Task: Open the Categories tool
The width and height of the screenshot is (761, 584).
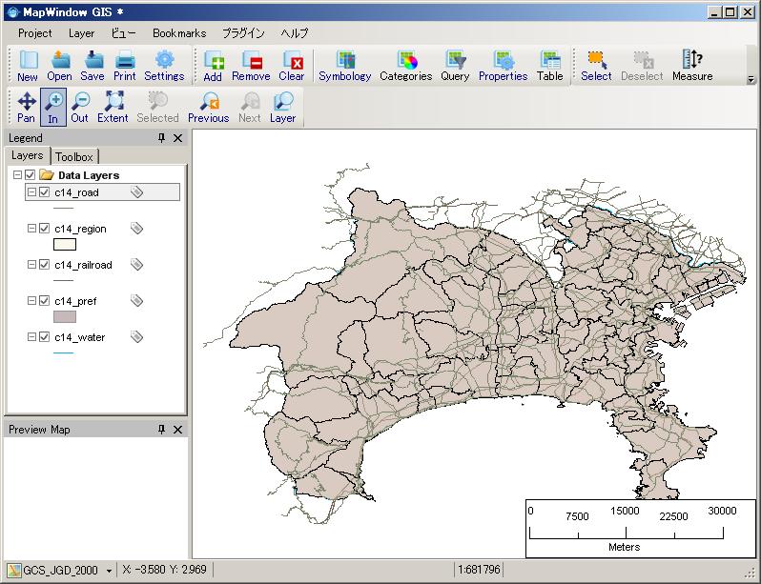Action: (405, 65)
